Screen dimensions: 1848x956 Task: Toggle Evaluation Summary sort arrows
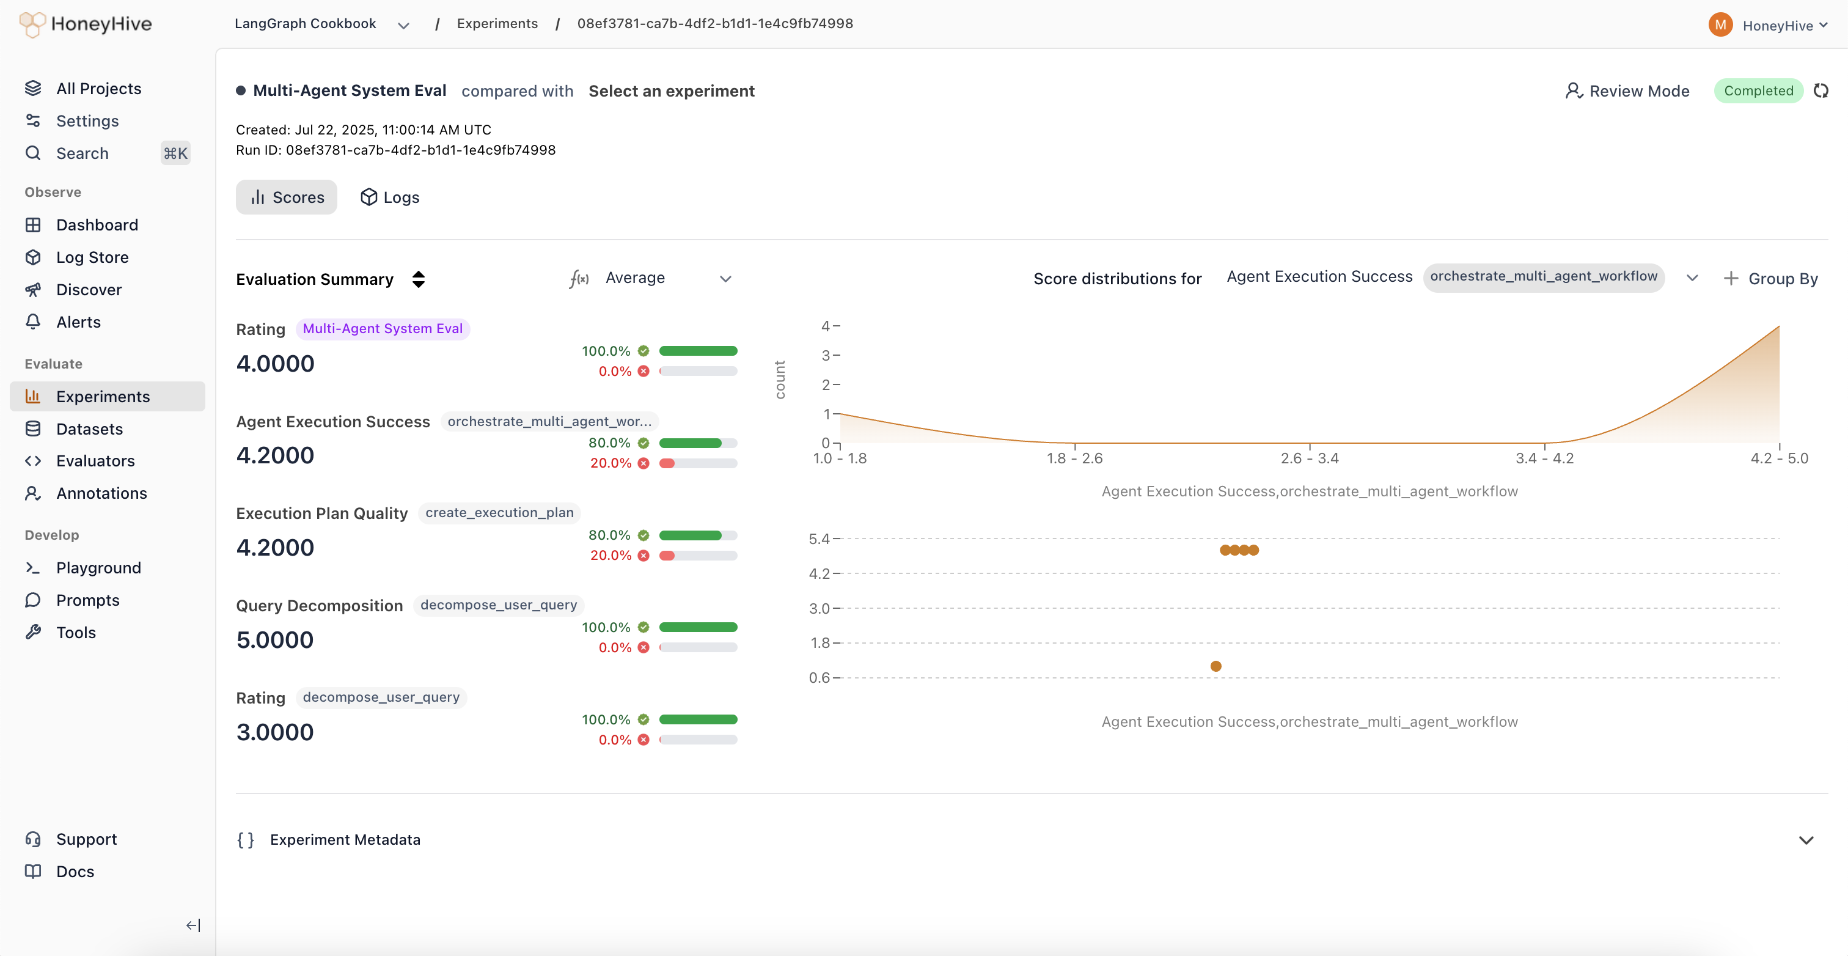click(x=418, y=279)
